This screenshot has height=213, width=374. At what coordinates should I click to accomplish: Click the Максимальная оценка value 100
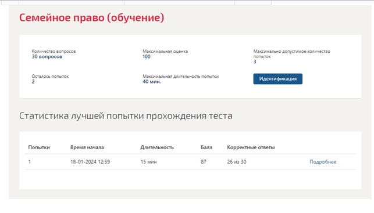point(147,57)
